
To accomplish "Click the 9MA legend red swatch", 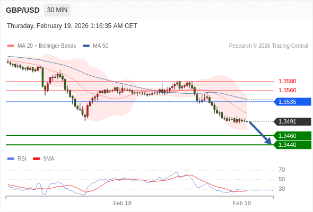I will coord(36,159).
